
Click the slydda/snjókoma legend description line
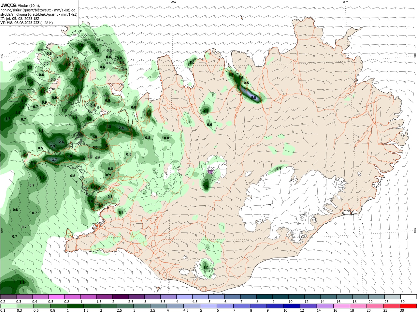(39, 14)
